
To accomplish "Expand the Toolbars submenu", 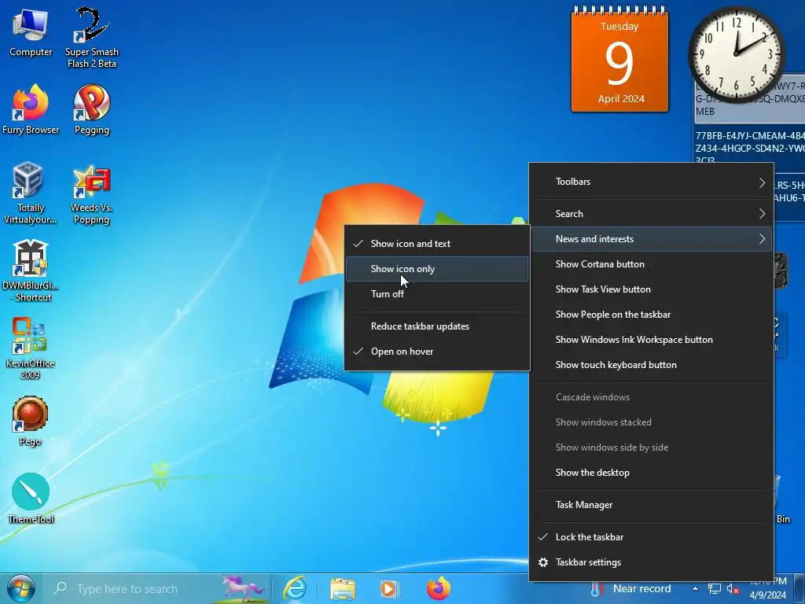I will (x=652, y=182).
